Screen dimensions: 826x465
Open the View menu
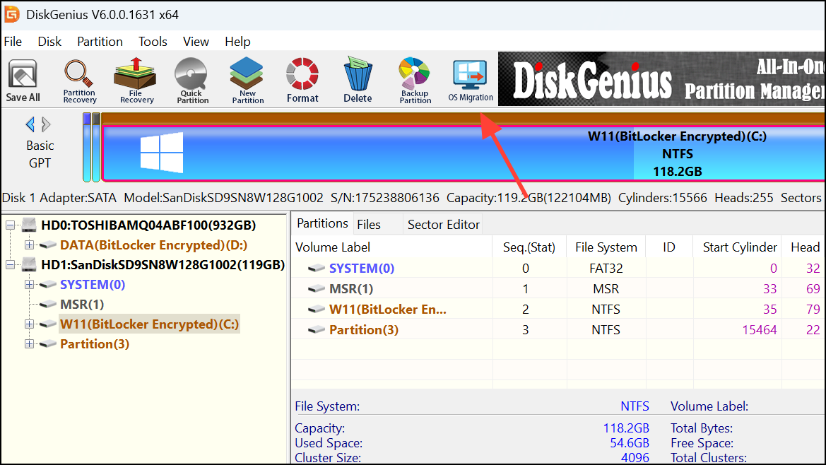[x=196, y=42]
